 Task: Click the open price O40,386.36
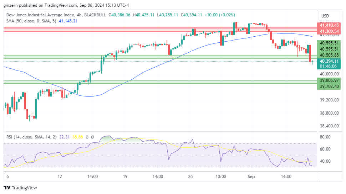tap(119, 15)
